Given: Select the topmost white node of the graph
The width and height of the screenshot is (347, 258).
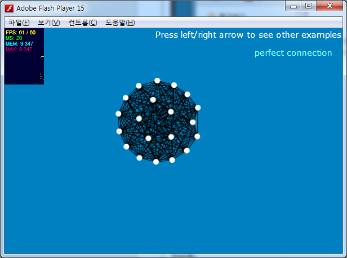Looking at the screenshot, I should [x=157, y=81].
